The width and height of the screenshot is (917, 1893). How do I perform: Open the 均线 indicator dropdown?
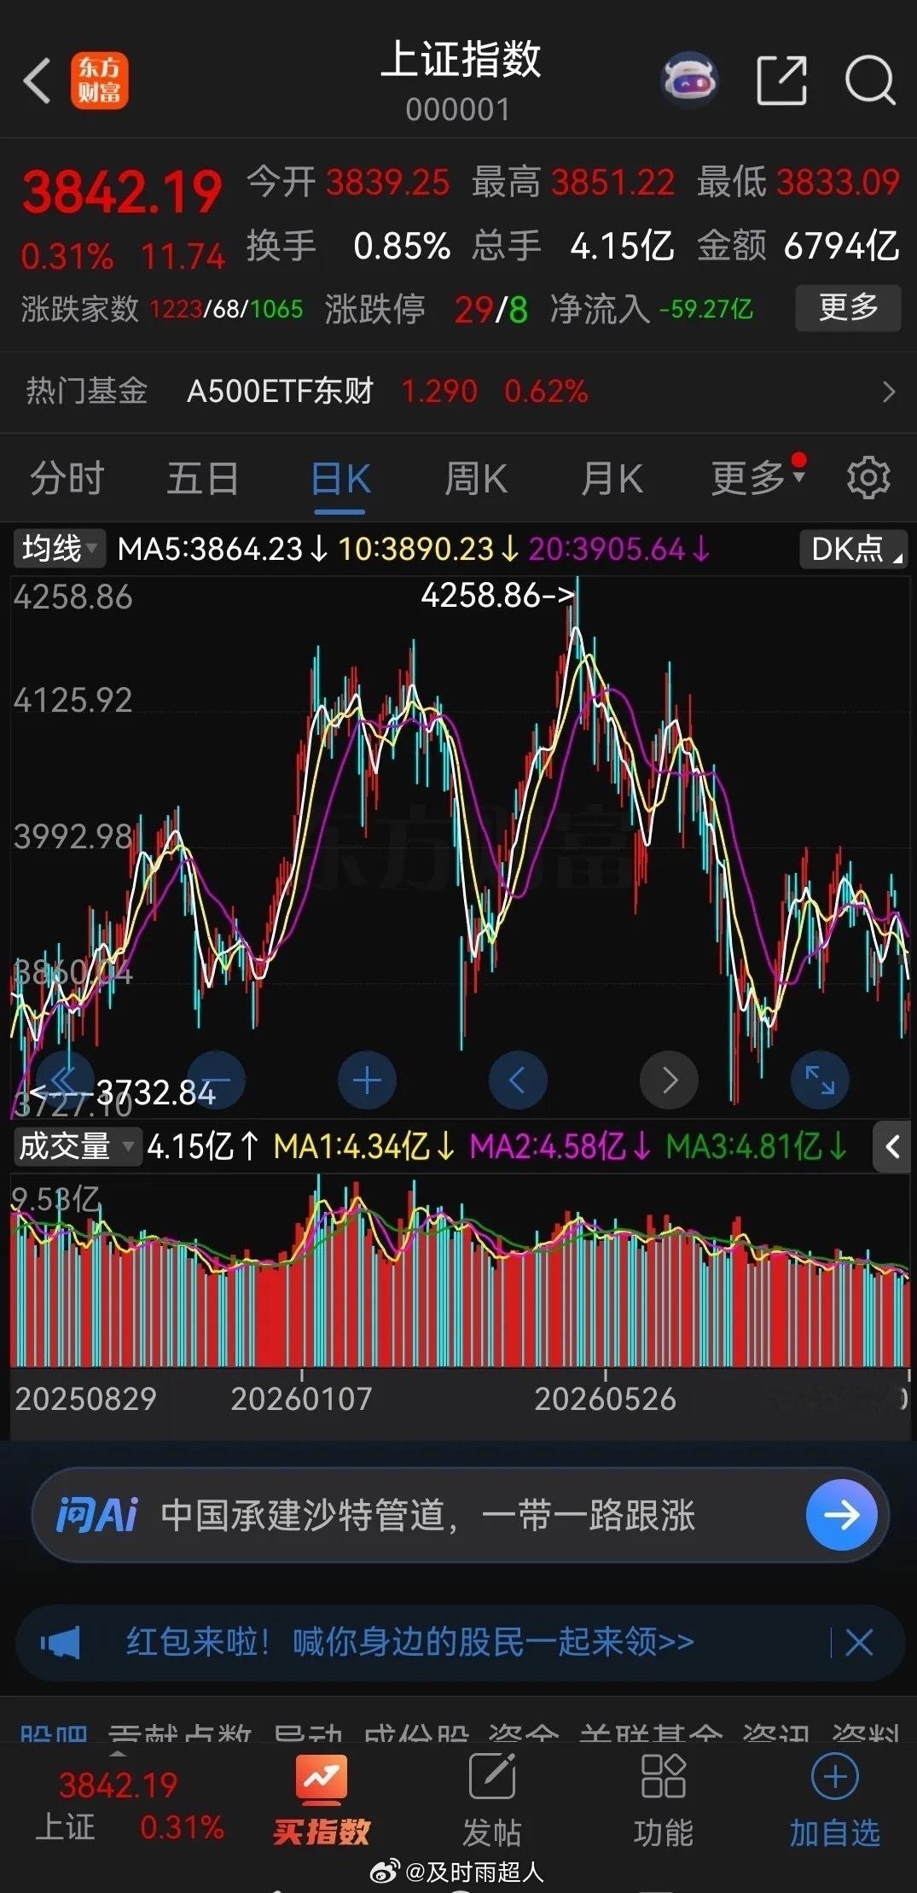pos(59,549)
